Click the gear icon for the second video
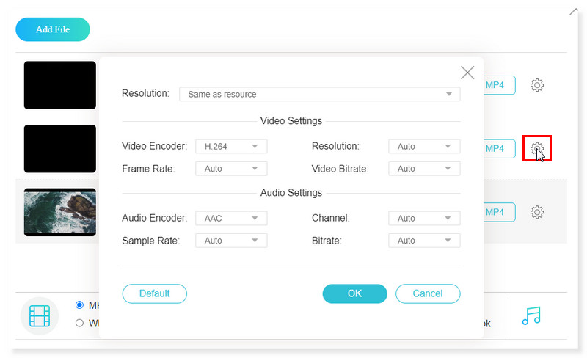 pos(537,148)
